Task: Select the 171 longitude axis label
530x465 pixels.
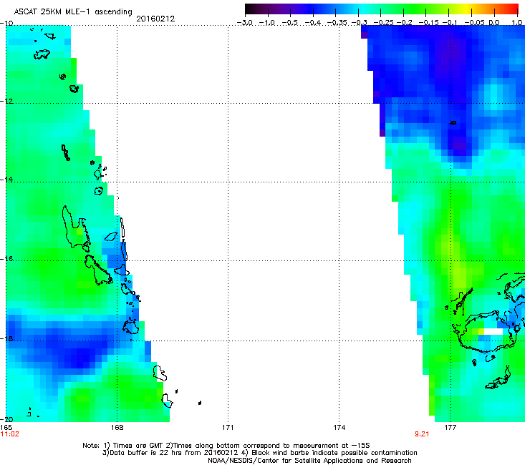Action: click(228, 428)
